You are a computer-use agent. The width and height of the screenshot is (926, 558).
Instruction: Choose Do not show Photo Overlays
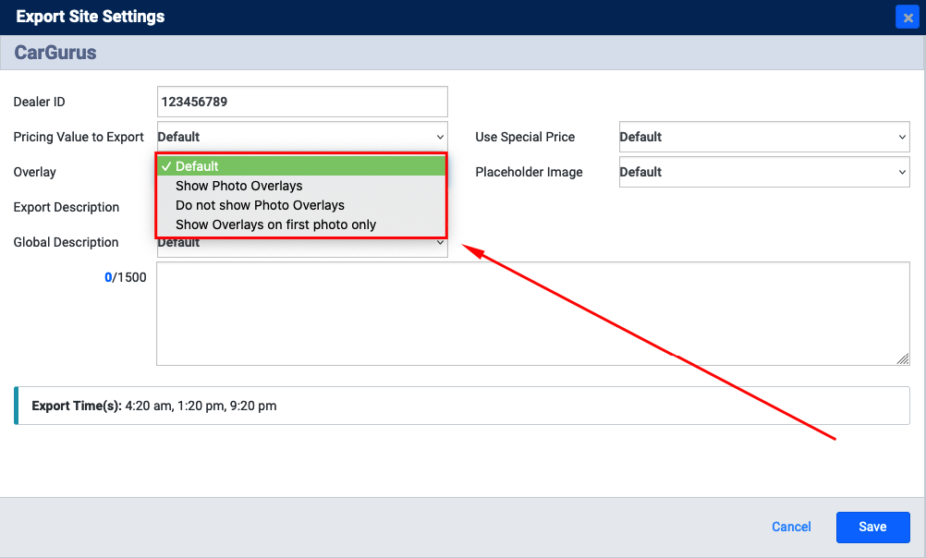coord(301,205)
